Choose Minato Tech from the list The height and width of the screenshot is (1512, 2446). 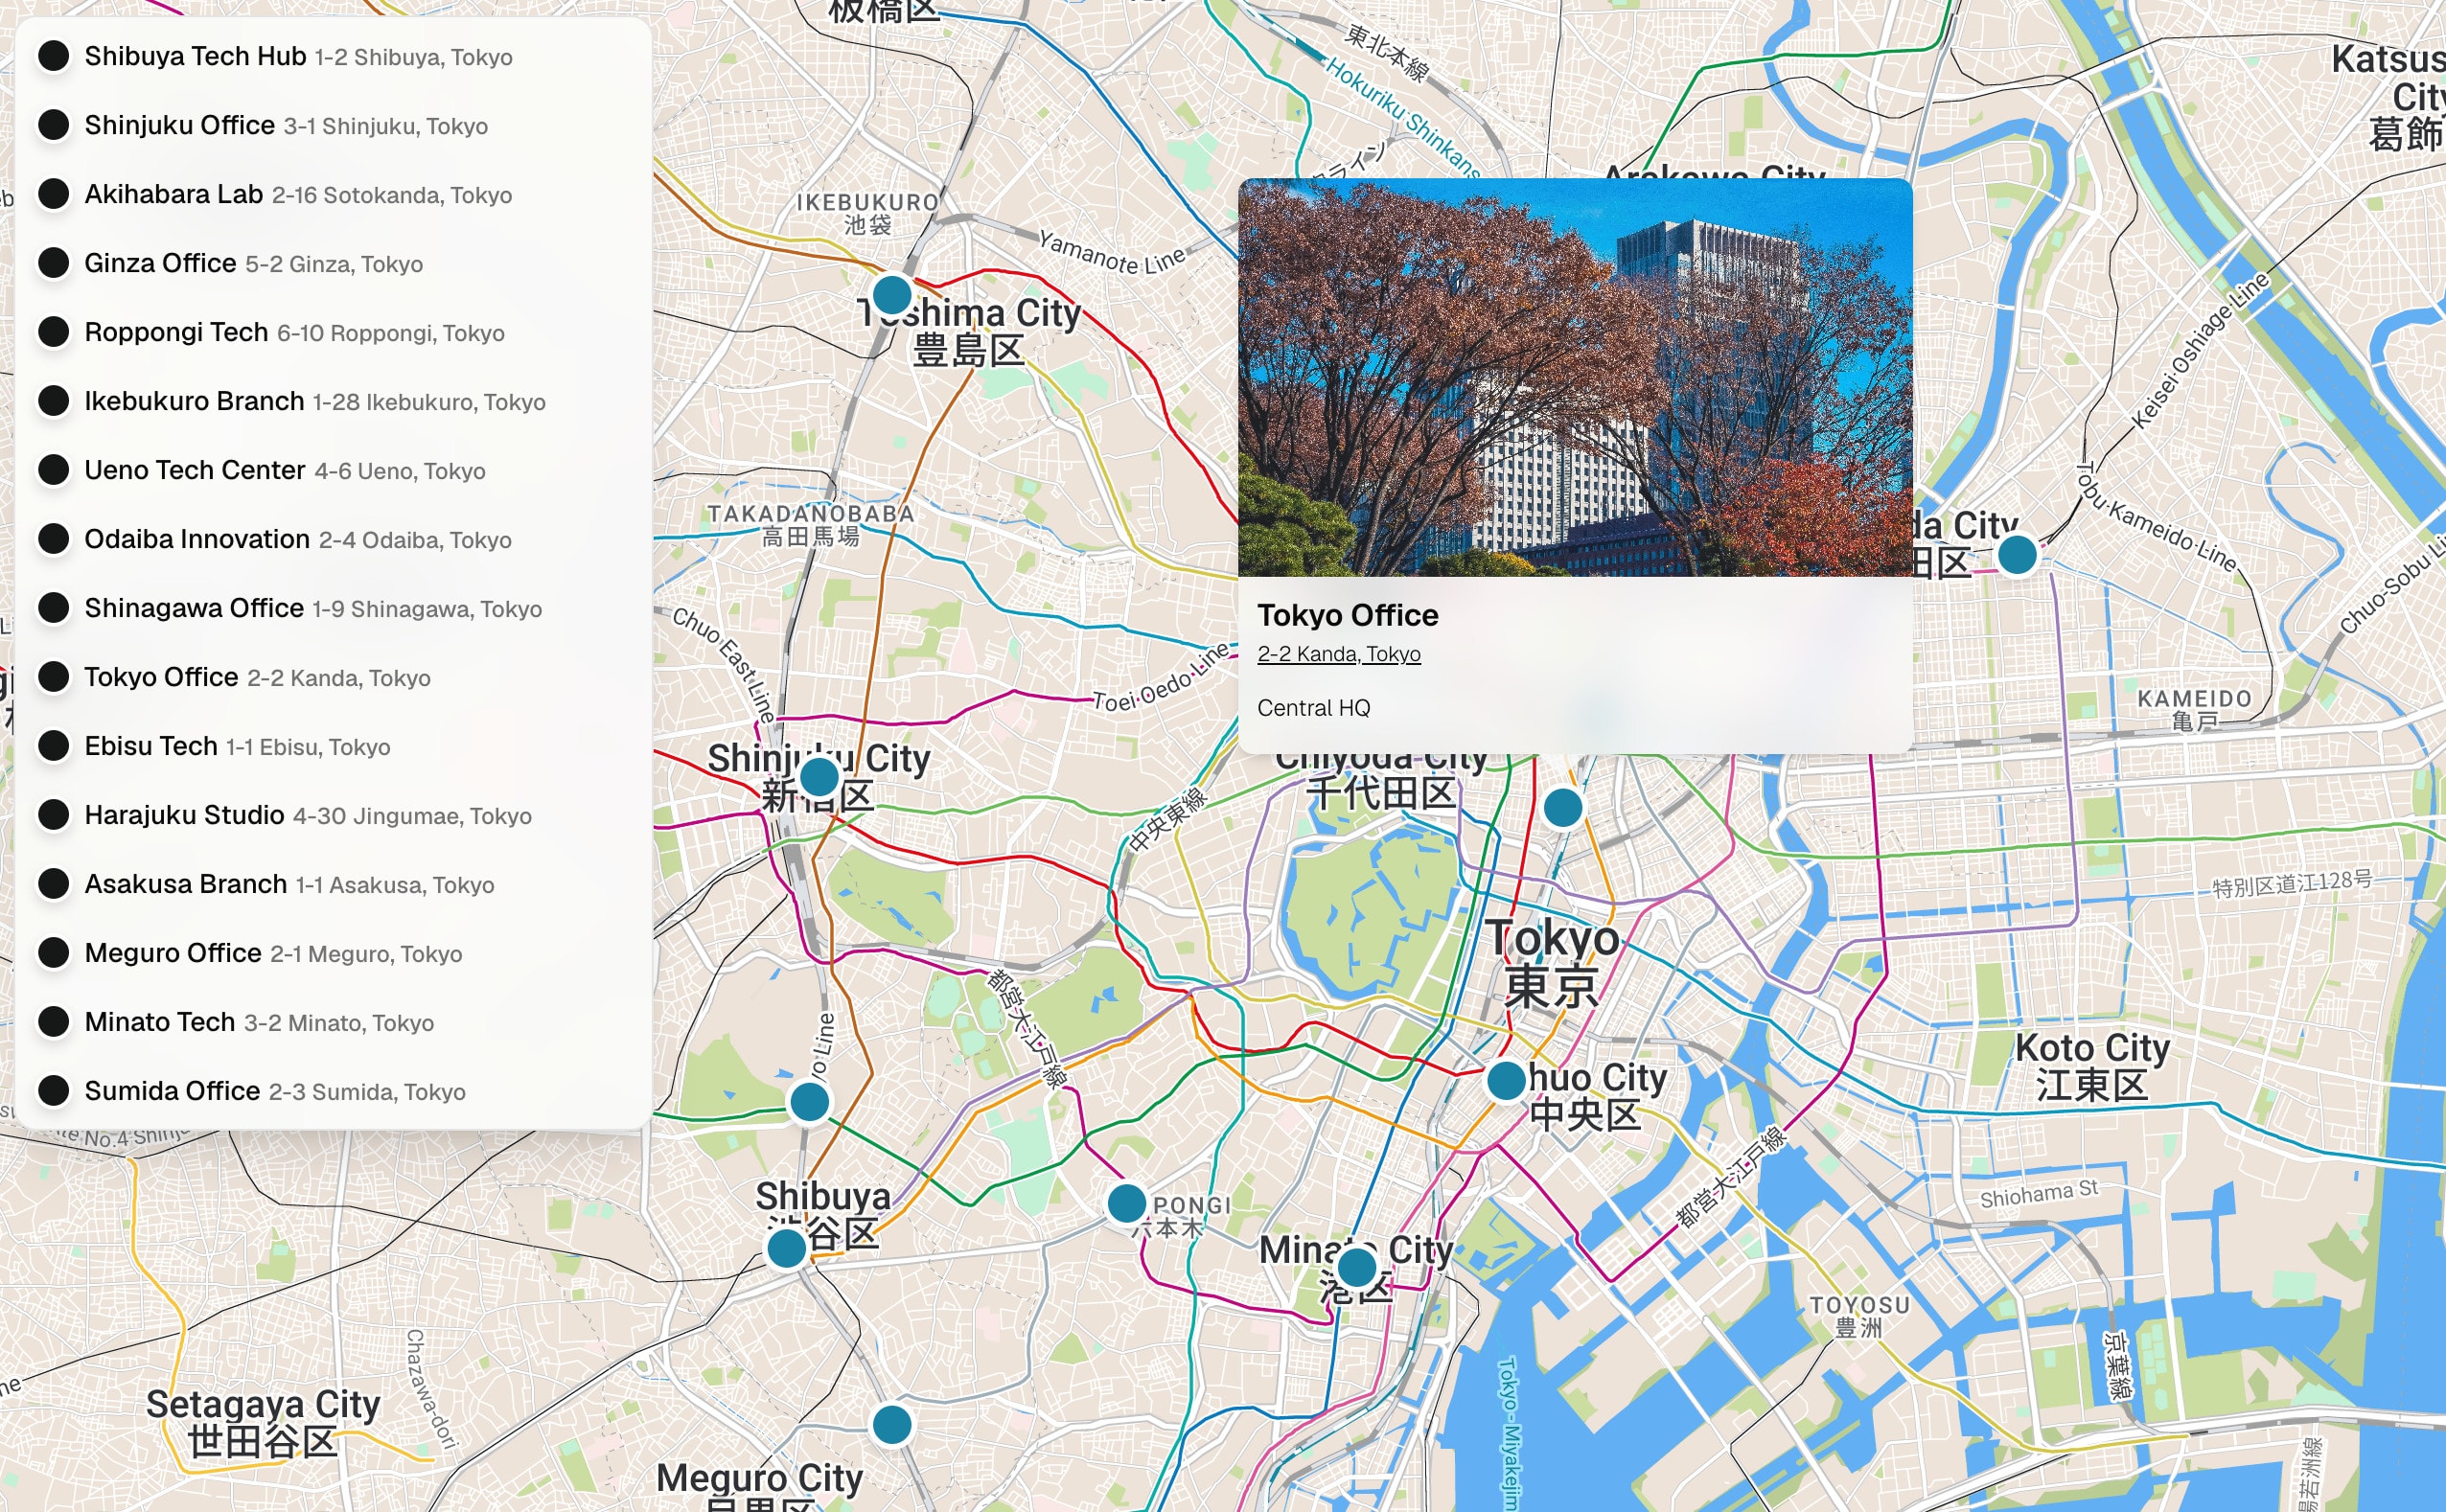click(x=333, y=1022)
